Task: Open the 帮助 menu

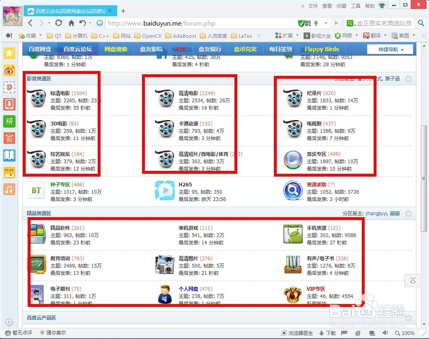Action: (370, 6)
